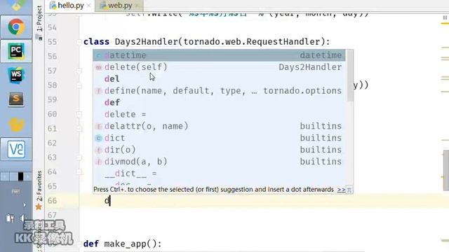Click the pi icon in the completion footer
449x252 pixels.
pyautogui.click(x=349, y=190)
